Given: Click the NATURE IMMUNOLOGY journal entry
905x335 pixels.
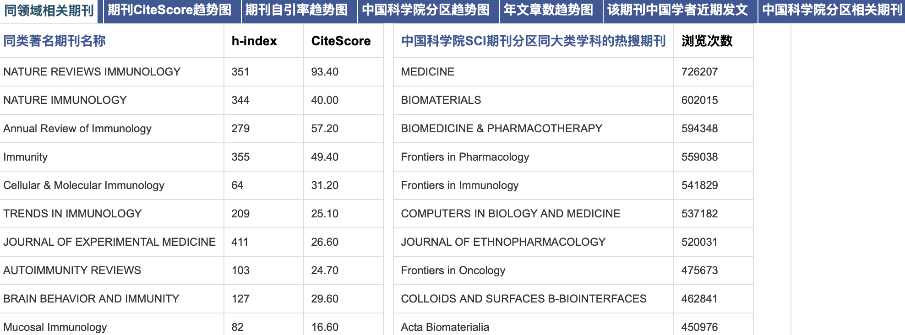Looking at the screenshot, I should [65, 100].
